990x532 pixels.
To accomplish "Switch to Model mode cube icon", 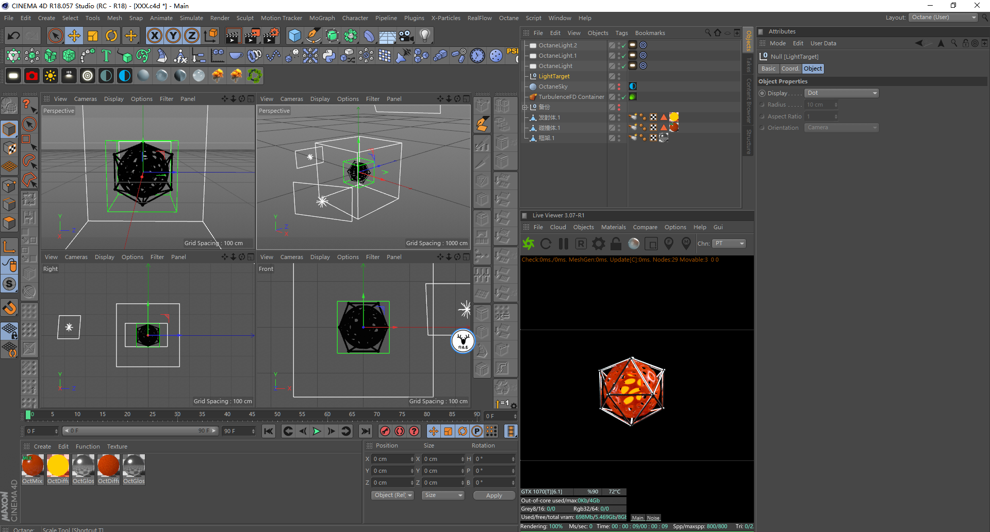I will click(x=9, y=129).
